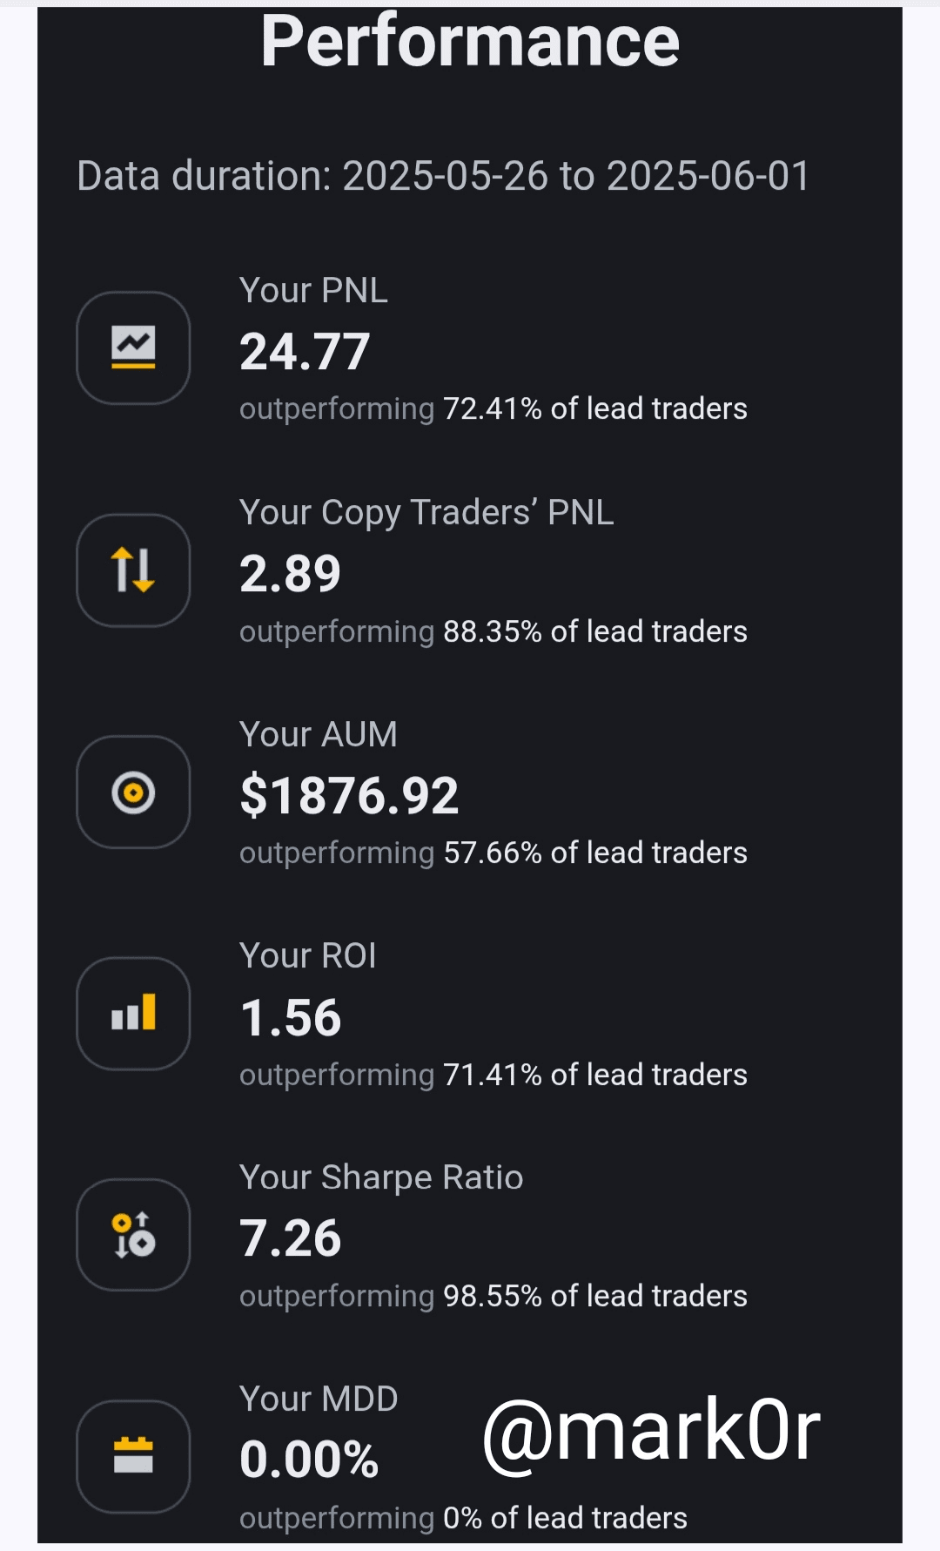
Task: Click the outperforming 72.41% of lead traders text
Action: [493, 408]
